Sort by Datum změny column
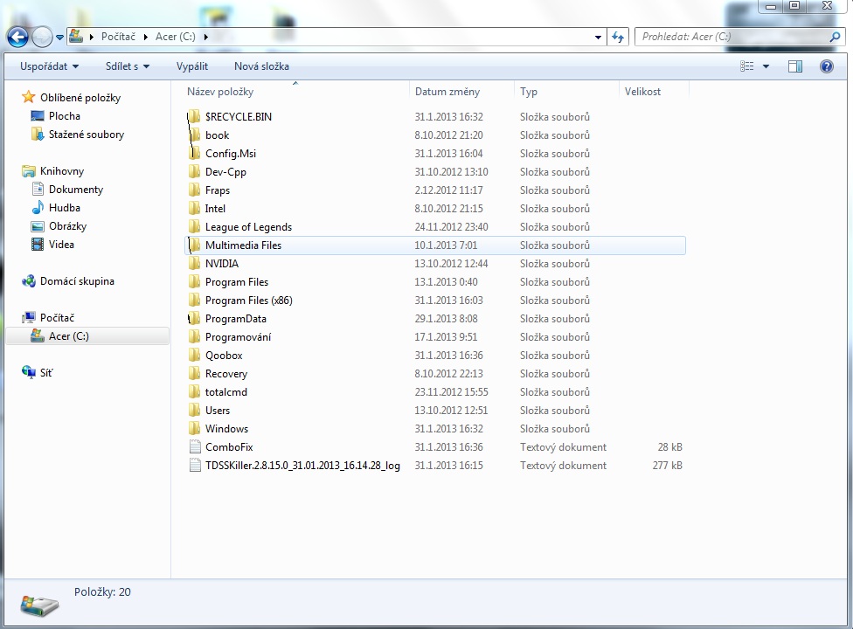The height and width of the screenshot is (629, 853). pyautogui.click(x=447, y=92)
